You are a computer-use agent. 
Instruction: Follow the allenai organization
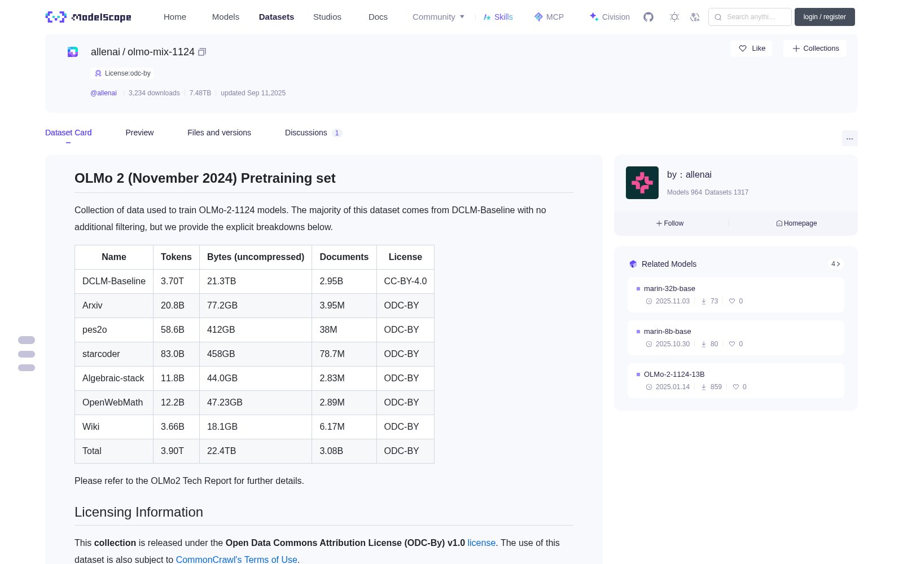[x=670, y=223]
